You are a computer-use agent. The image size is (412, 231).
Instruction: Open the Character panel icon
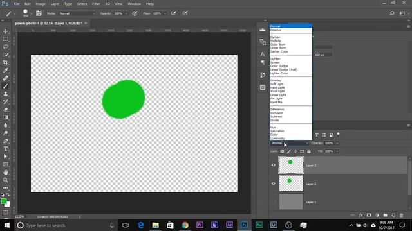pos(263,54)
